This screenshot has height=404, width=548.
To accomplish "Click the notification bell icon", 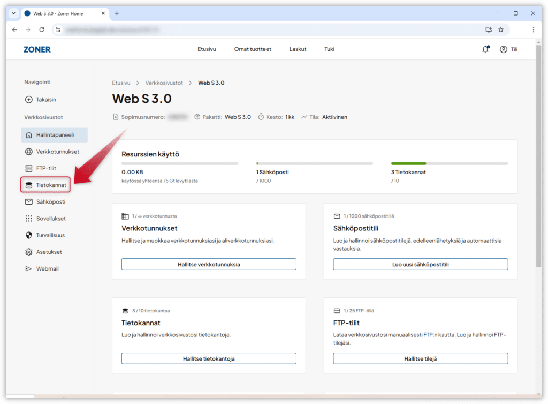I will click(x=485, y=49).
